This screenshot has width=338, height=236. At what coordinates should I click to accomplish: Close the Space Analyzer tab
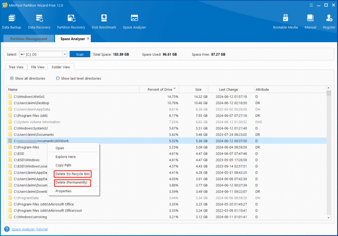coord(88,38)
